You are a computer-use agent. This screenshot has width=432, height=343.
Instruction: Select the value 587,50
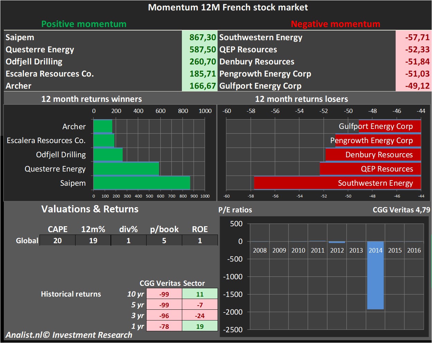tap(203, 50)
